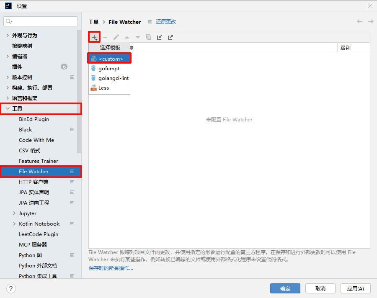Open LeetCode Plugin settings
Image resolution: width=377 pixels, height=298 pixels.
(x=39, y=234)
